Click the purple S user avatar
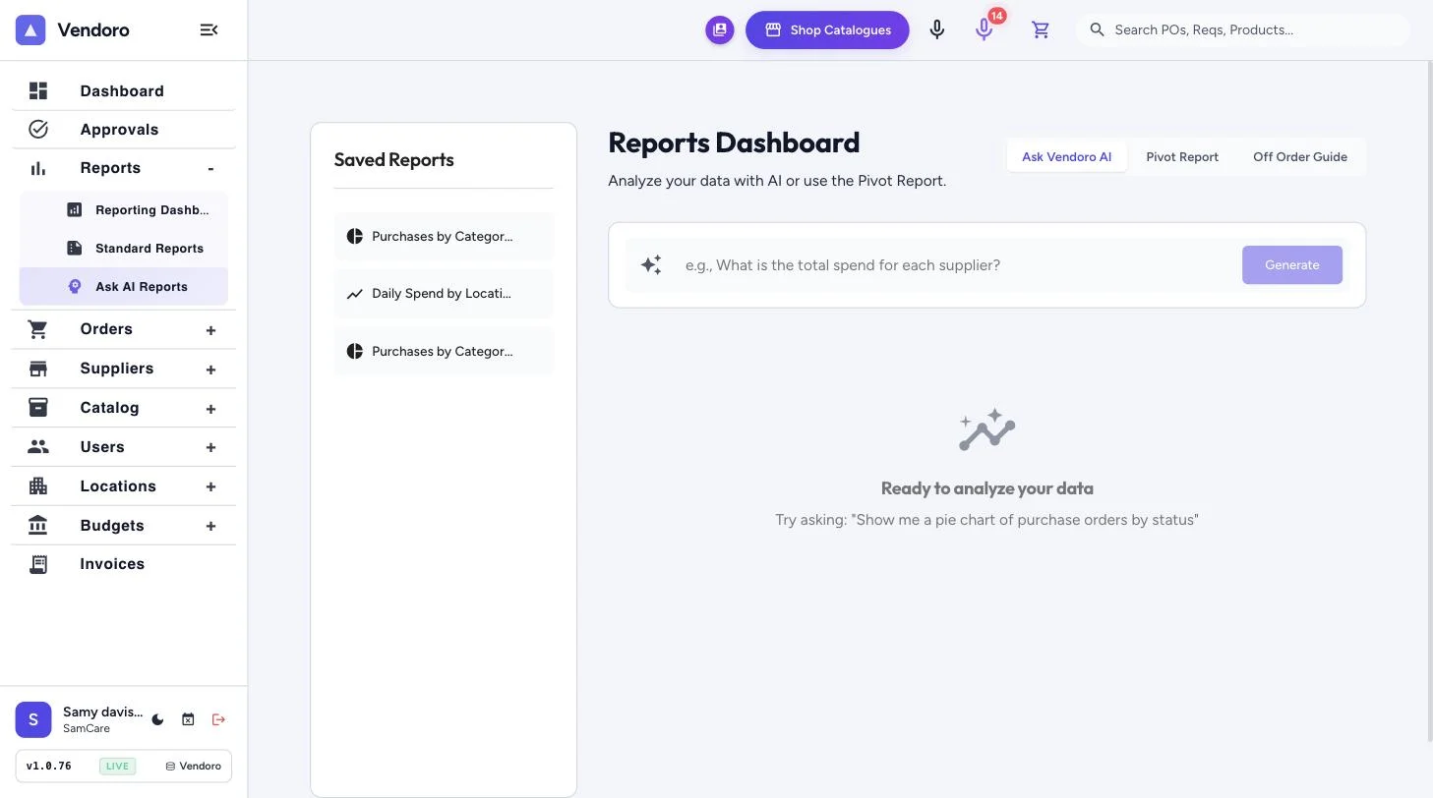 [x=33, y=719]
